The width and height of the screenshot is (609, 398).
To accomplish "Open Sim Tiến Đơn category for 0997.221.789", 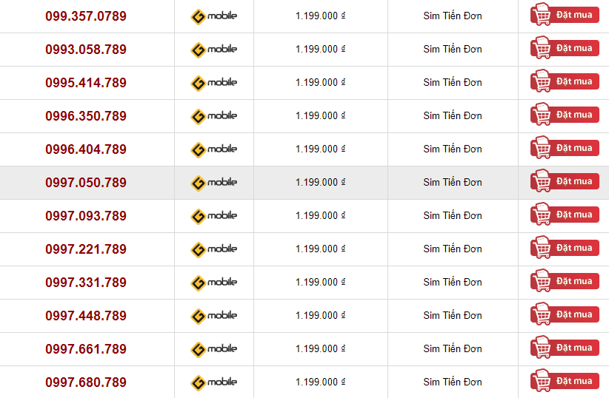I will pyautogui.click(x=453, y=249).
